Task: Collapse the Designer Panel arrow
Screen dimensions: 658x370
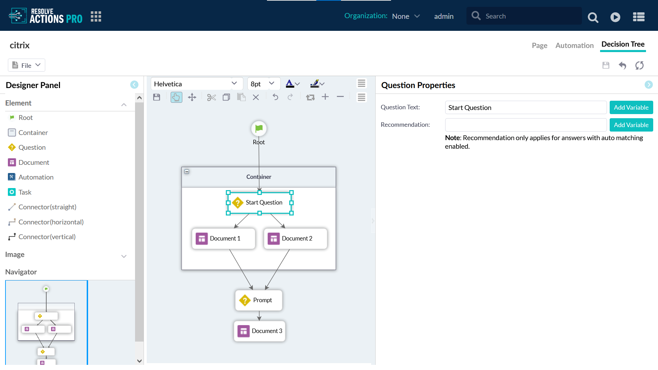Action: [134, 85]
